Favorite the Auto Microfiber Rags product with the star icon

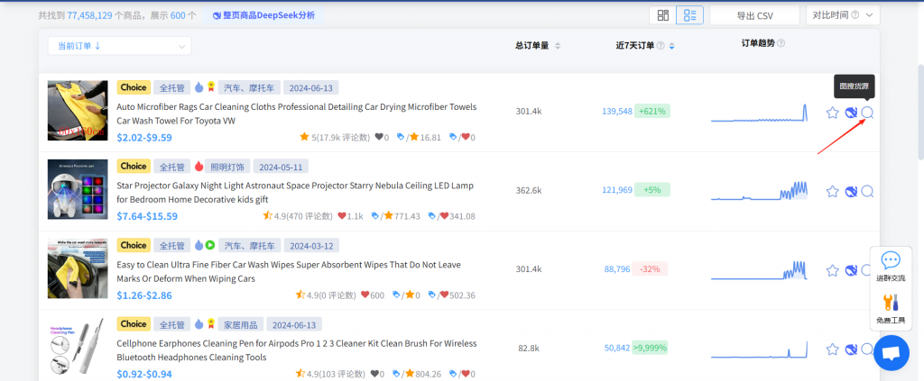click(832, 113)
